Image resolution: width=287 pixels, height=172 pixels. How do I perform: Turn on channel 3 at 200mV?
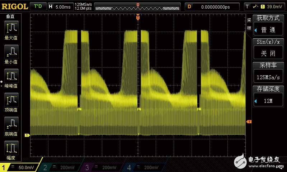(x=105, y=167)
